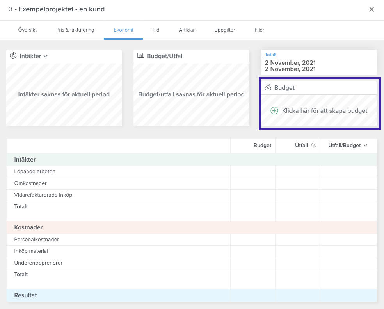Click the bar chart icon beside Budget/Utfall
The height and width of the screenshot is (309, 384).
pyautogui.click(x=140, y=55)
